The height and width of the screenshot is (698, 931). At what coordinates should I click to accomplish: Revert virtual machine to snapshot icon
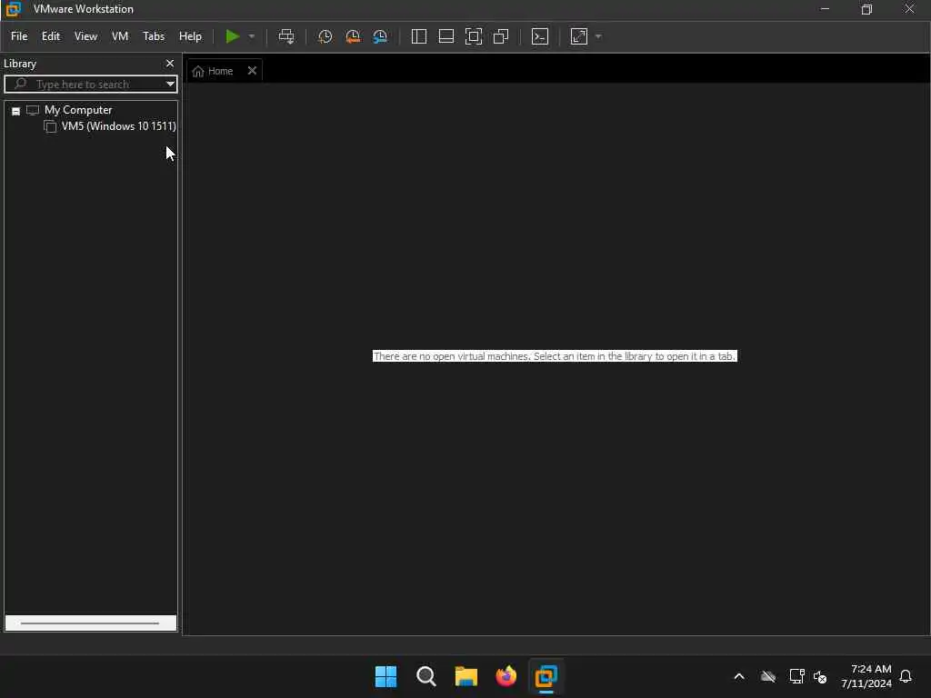pyautogui.click(x=353, y=36)
